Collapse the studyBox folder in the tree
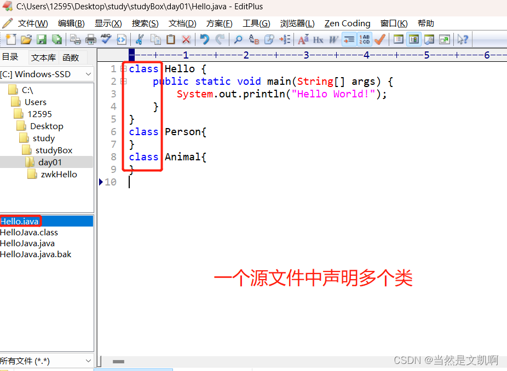Screen dimensions: 507x371 53,150
